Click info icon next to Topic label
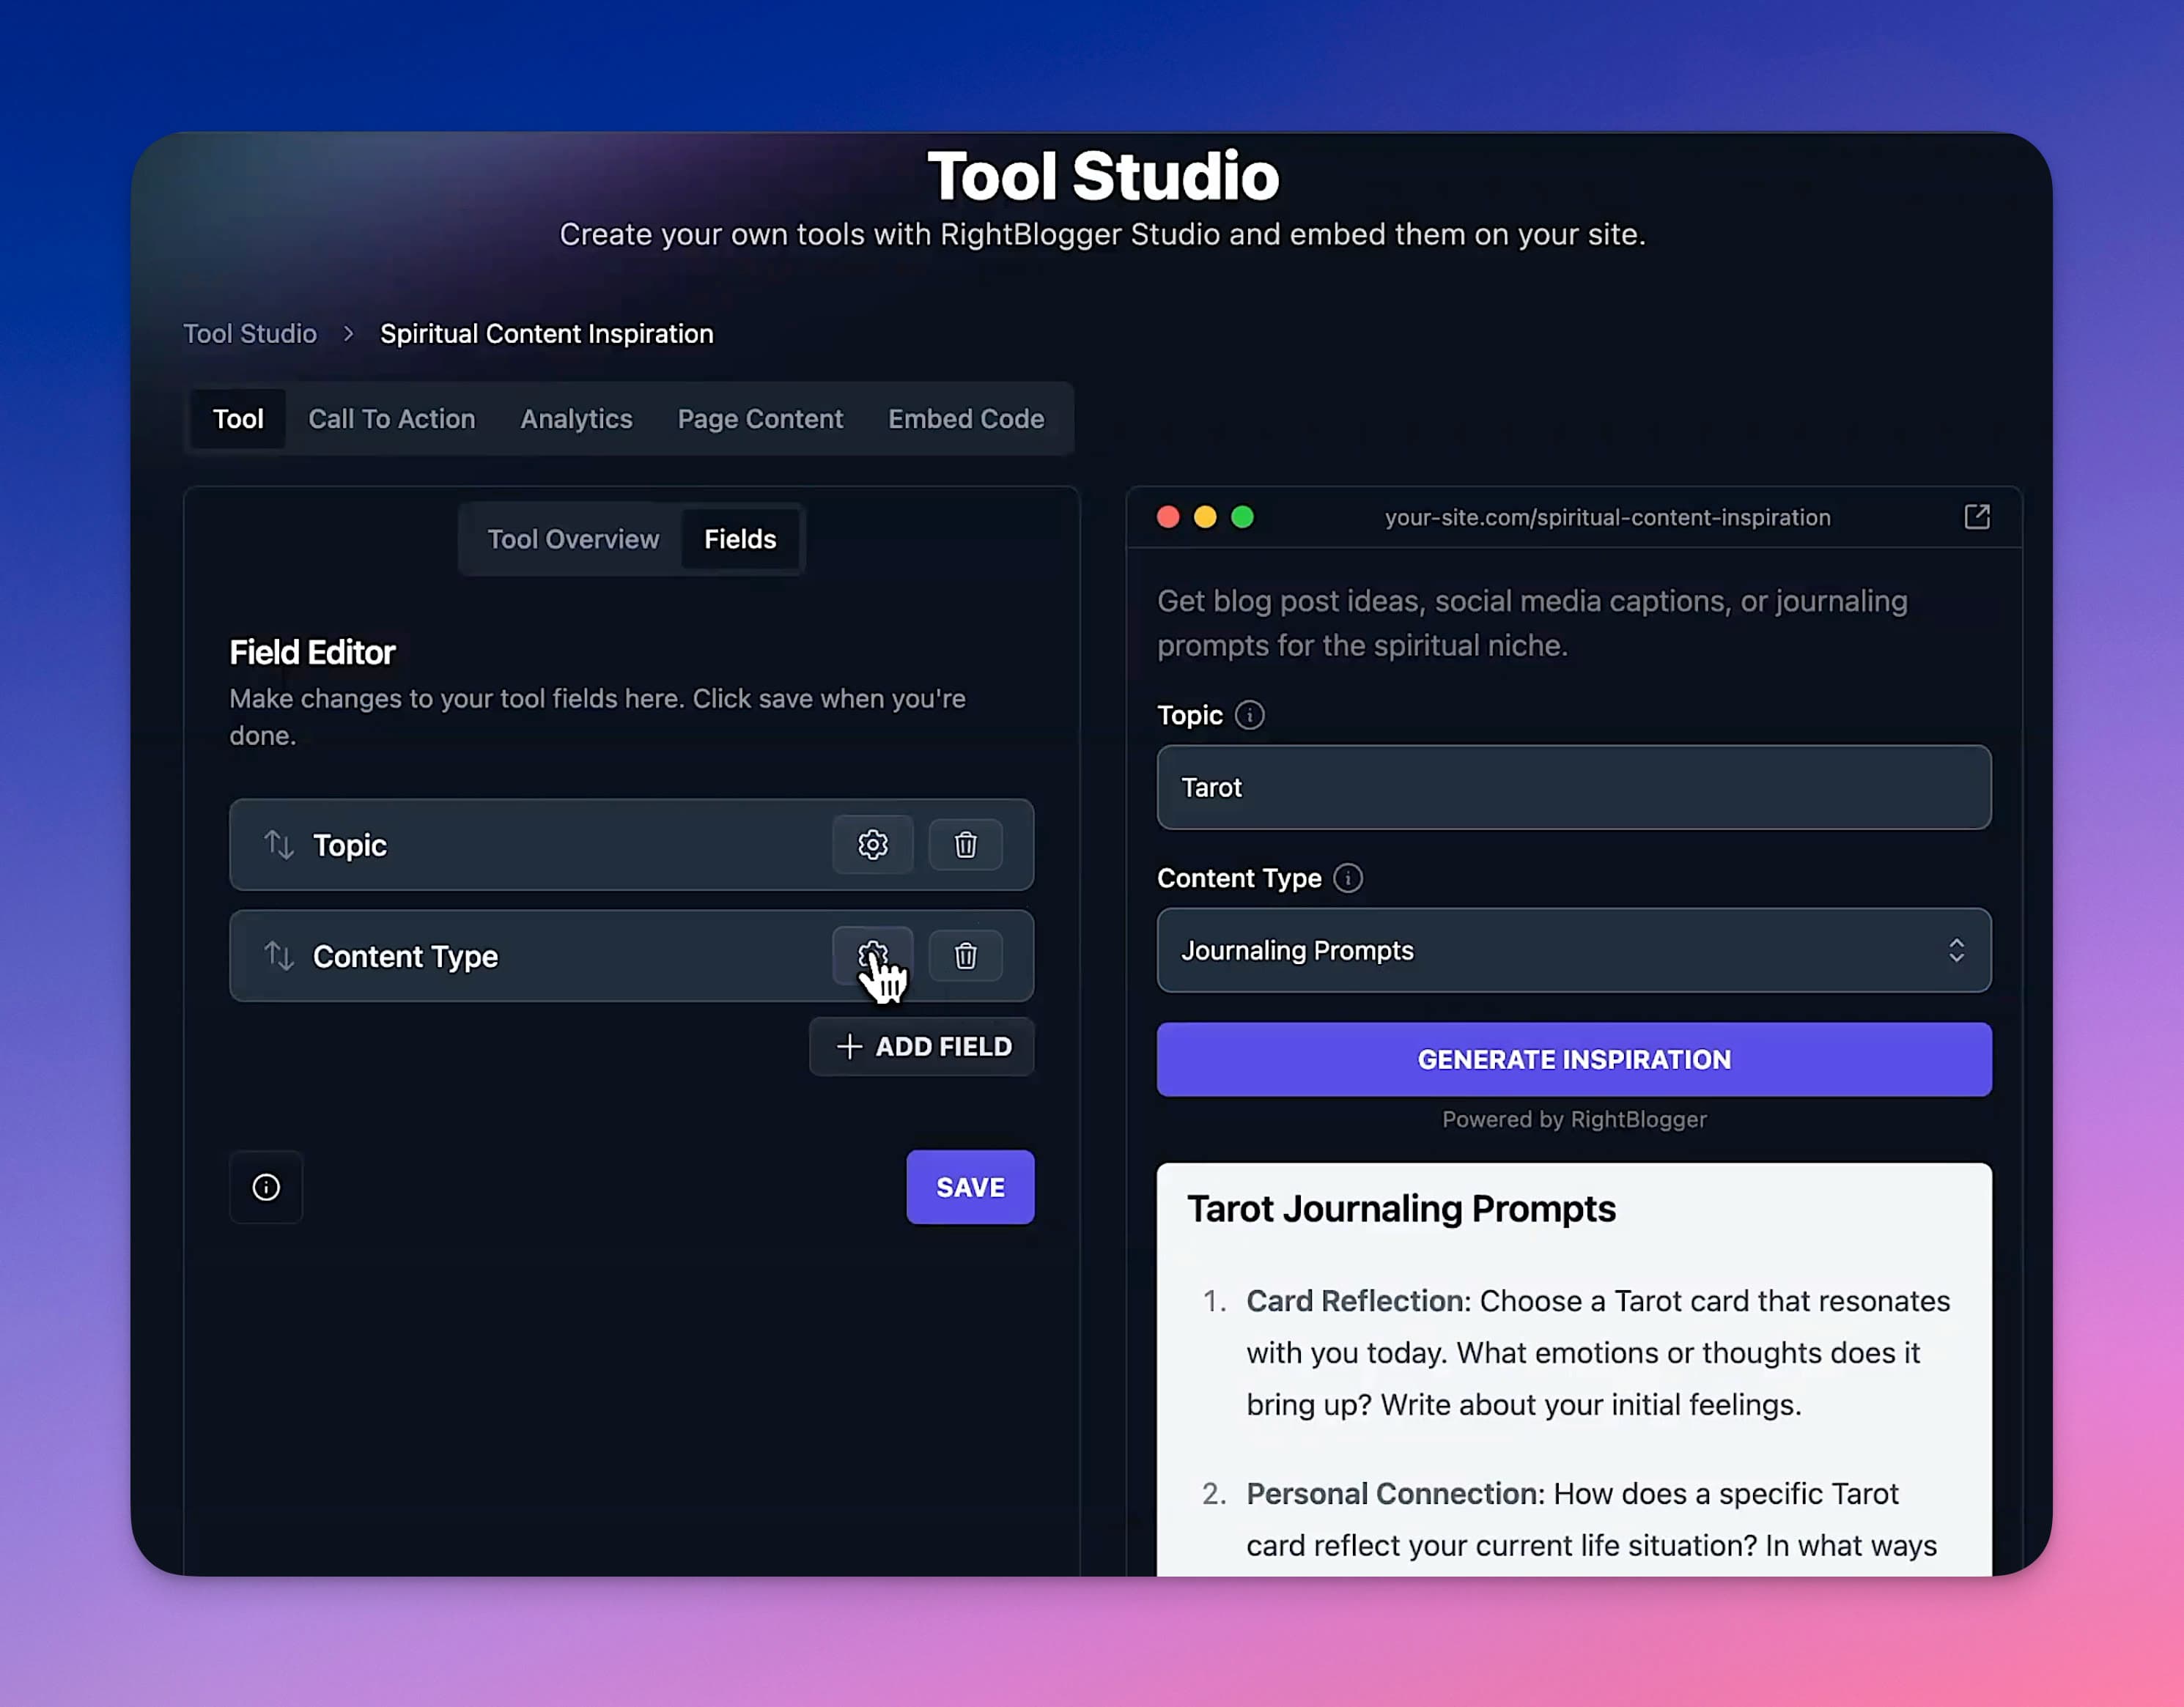 1249,714
